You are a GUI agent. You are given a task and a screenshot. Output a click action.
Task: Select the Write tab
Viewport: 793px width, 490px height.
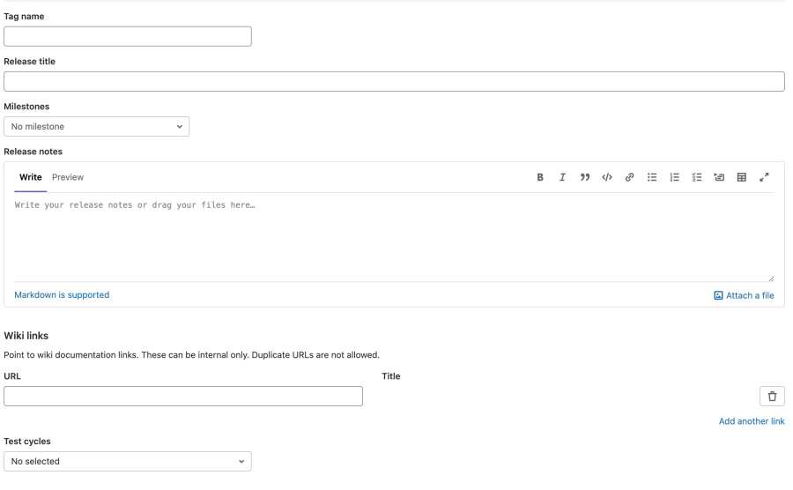[x=31, y=177]
